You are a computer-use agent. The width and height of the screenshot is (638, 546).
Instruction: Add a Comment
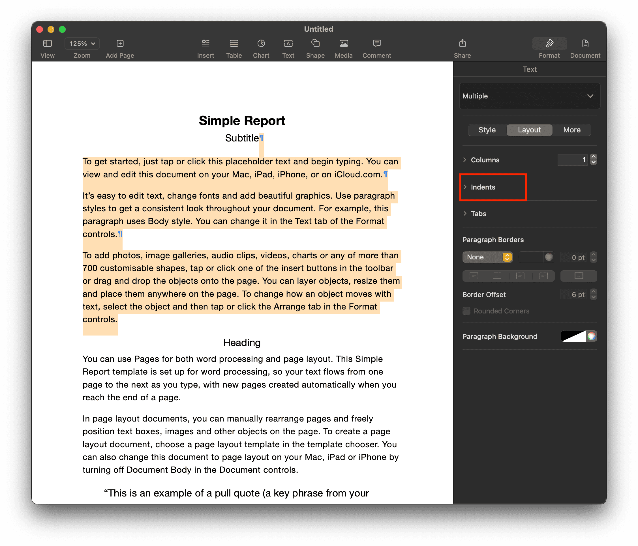[x=376, y=48]
